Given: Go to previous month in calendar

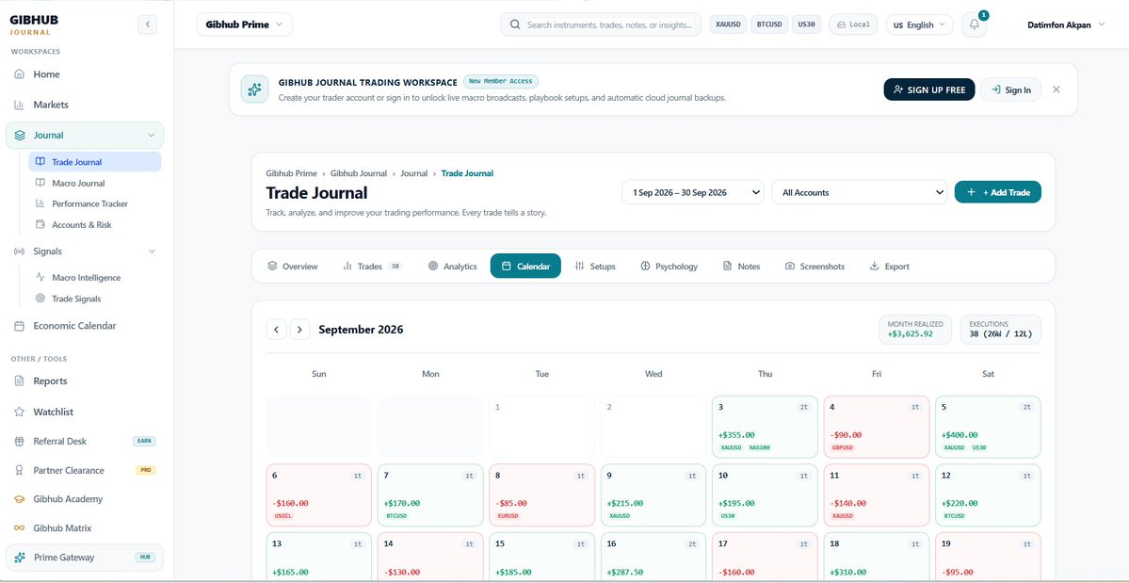Looking at the screenshot, I should point(277,330).
